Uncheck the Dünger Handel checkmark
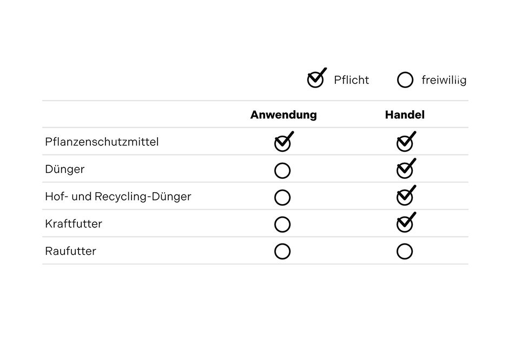Screen dimensions: 515x344 [405, 171]
